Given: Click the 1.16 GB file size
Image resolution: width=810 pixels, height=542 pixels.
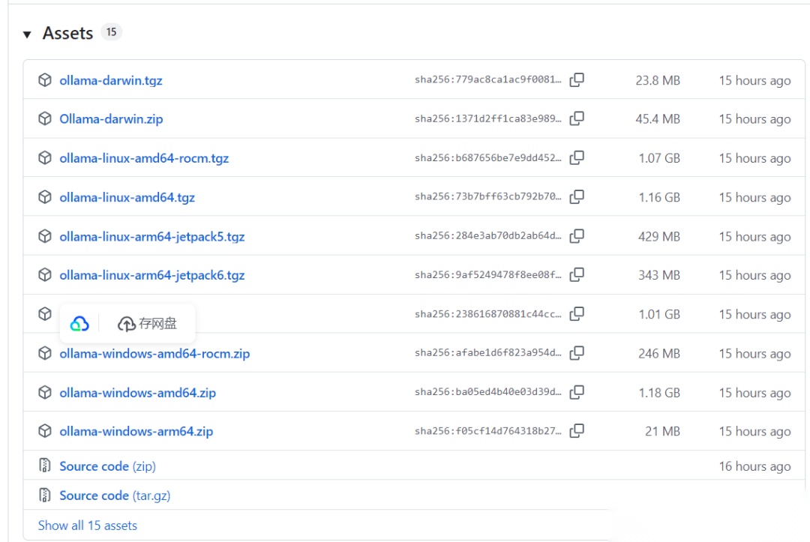Looking at the screenshot, I should tap(659, 198).
